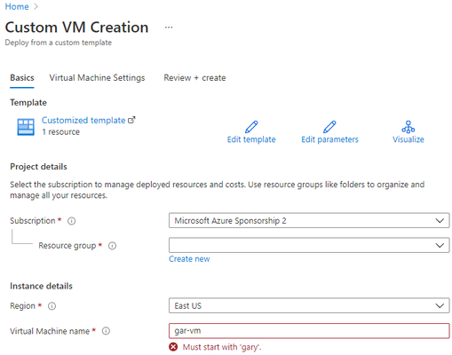The width and height of the screenshot is (452, 355).
Task: Click the 'Instance details' heading
Action: 41,286
